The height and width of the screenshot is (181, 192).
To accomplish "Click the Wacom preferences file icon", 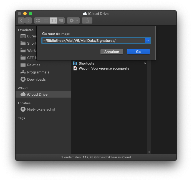I will point(75,68).
